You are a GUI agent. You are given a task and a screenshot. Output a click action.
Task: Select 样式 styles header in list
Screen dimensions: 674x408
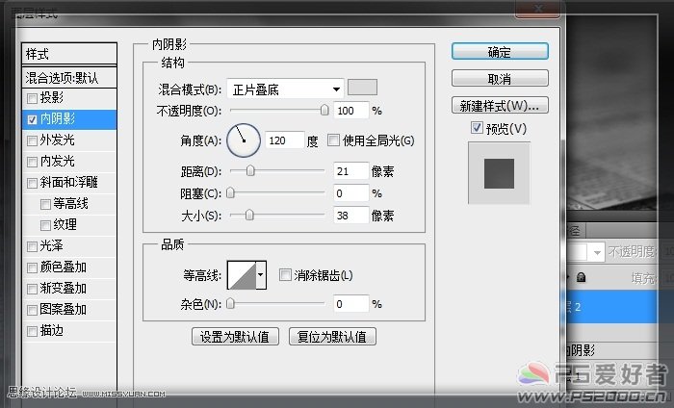(69, 54)
